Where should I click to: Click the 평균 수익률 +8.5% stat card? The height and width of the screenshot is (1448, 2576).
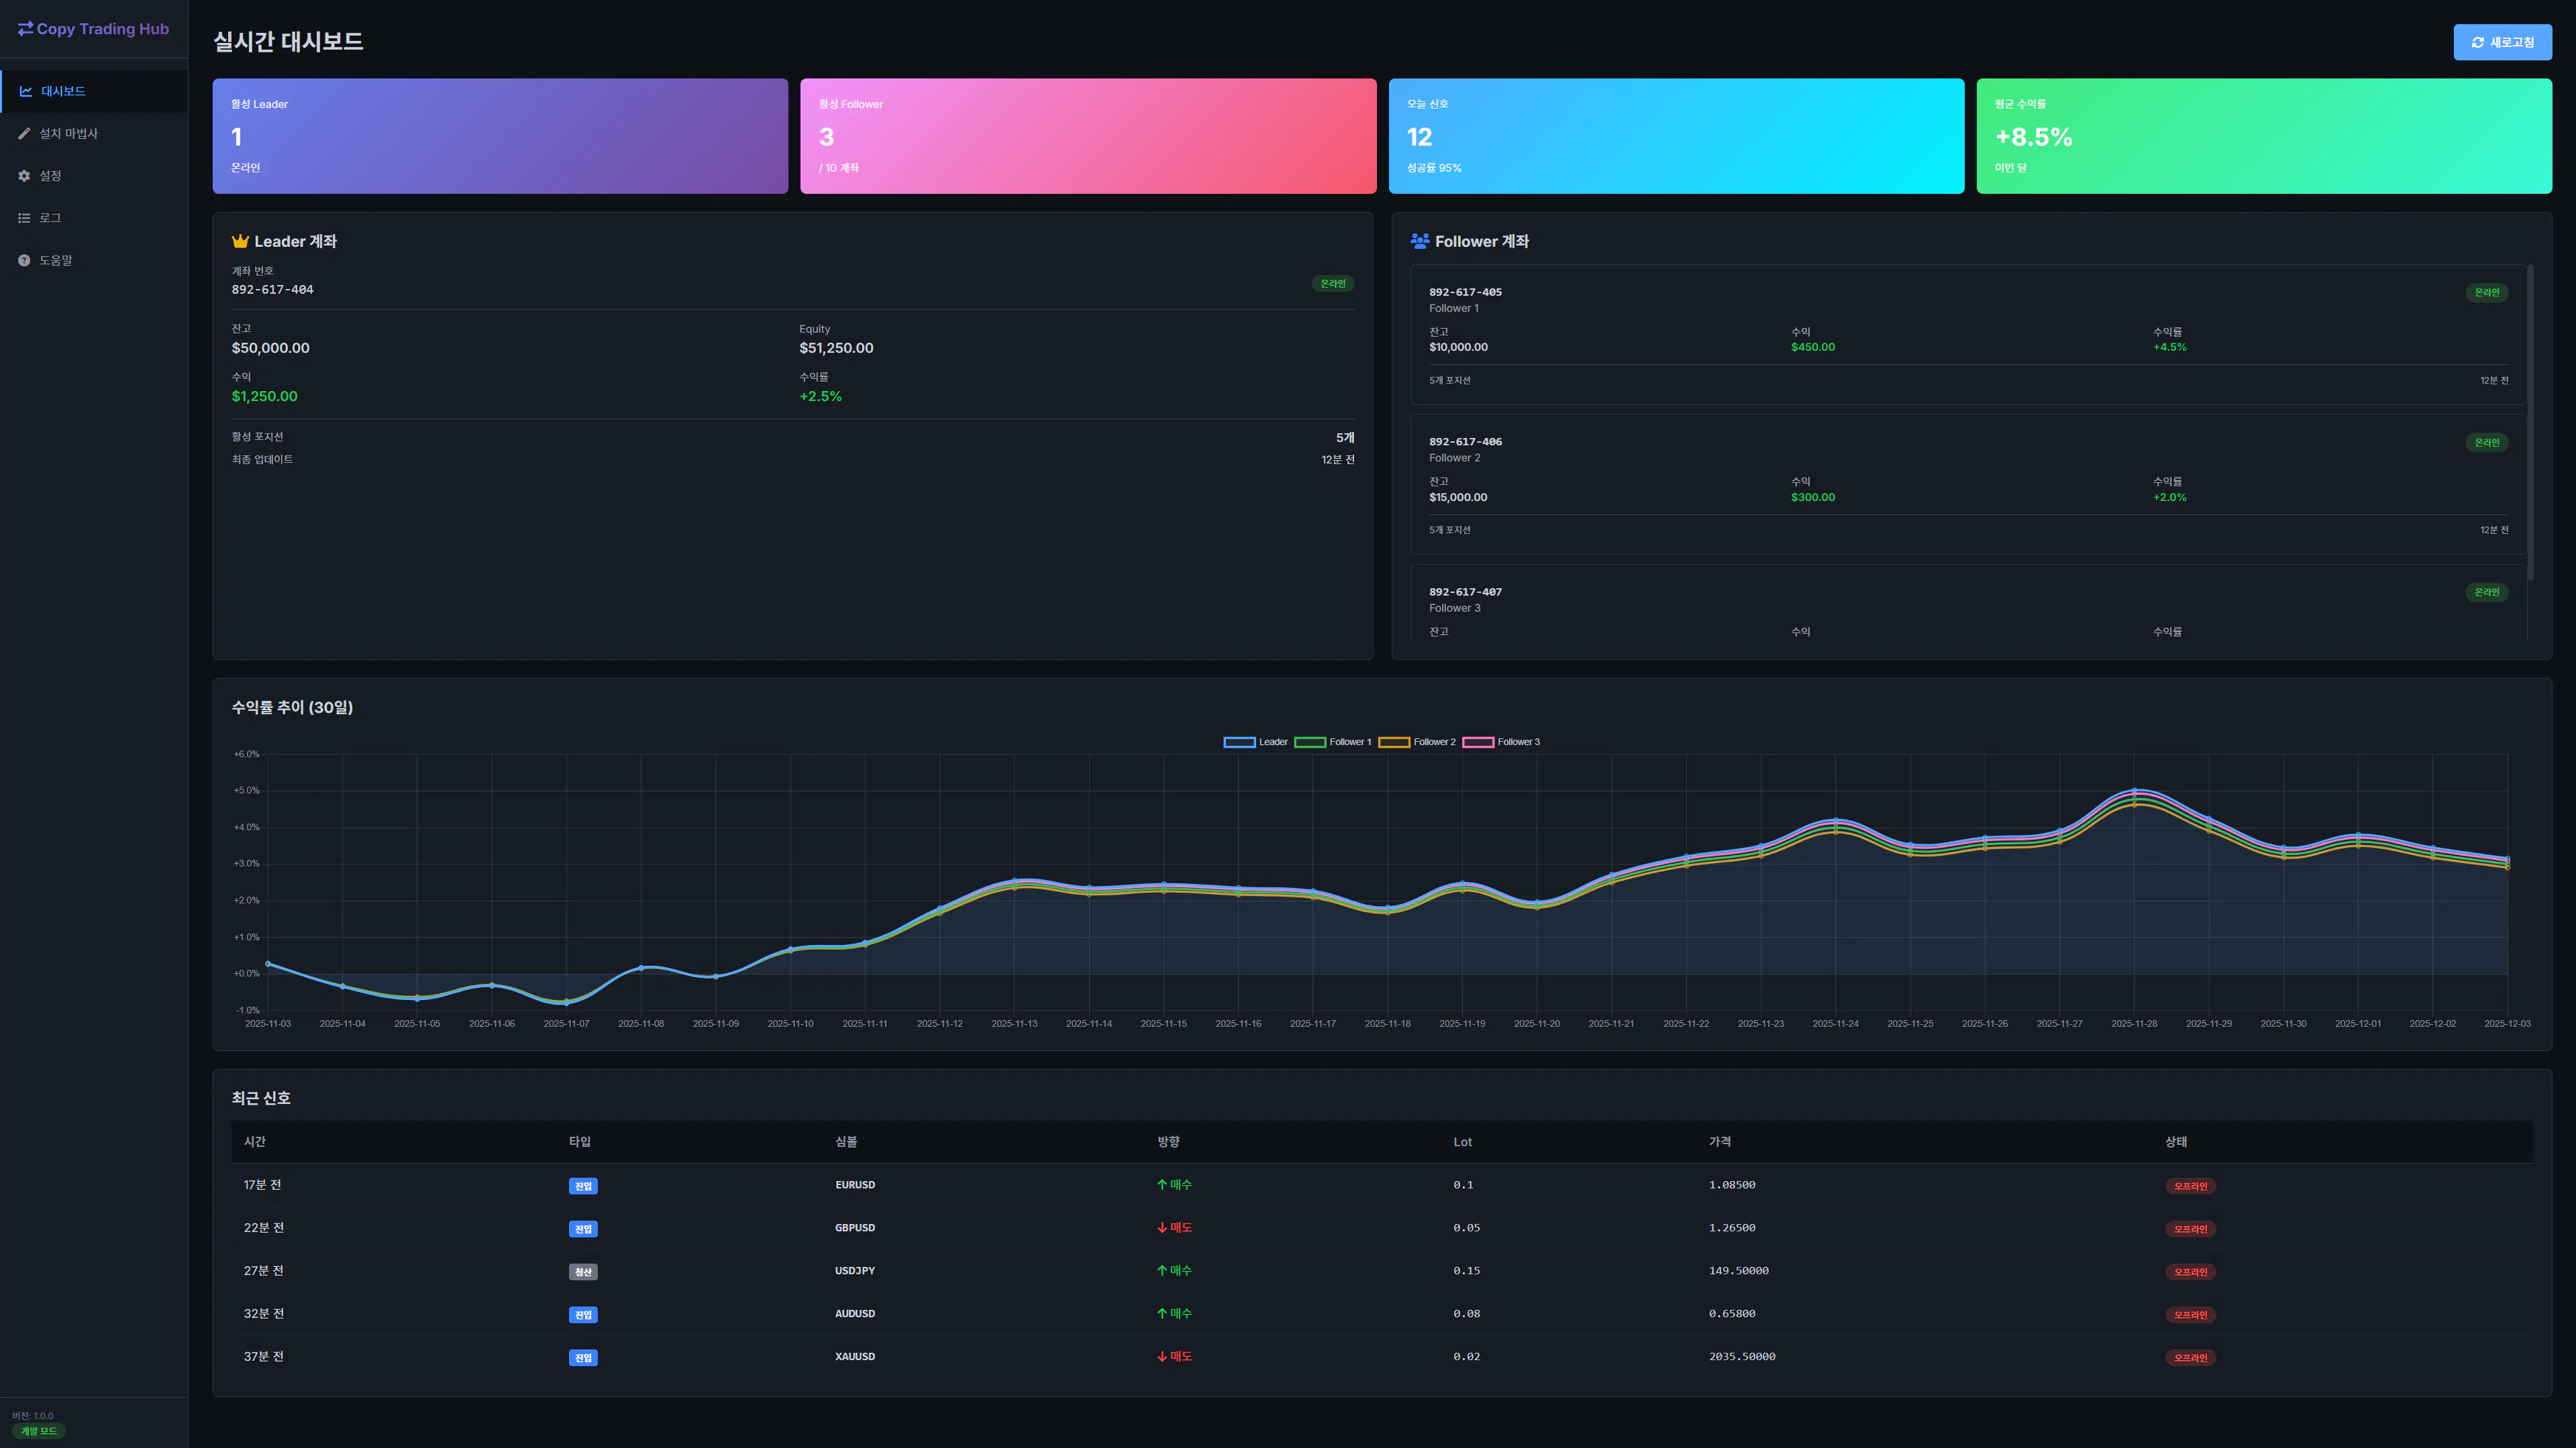click(x=2263, y=136)
